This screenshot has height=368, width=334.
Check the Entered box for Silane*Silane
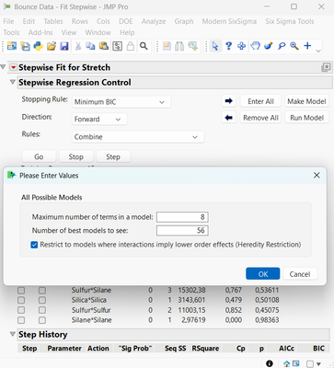click(x=42, y=320)
